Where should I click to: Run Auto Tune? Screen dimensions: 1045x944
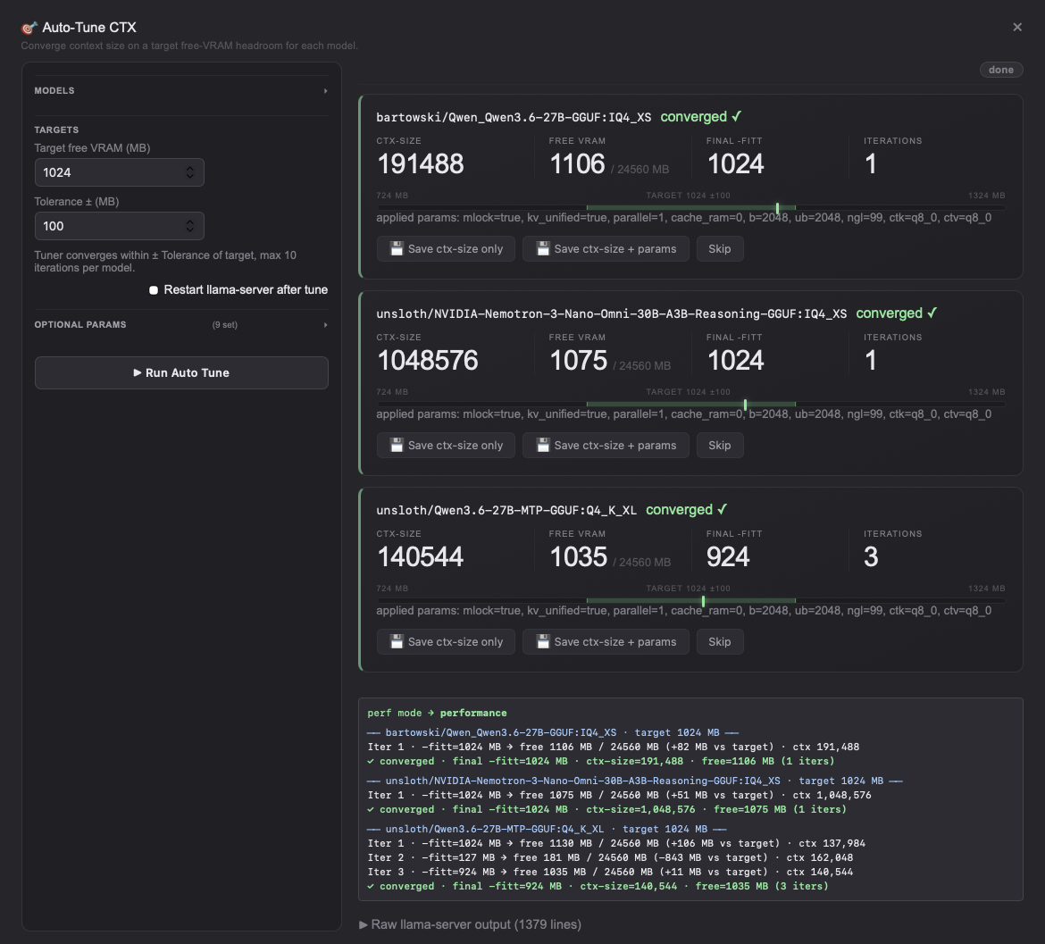(181, 373)
